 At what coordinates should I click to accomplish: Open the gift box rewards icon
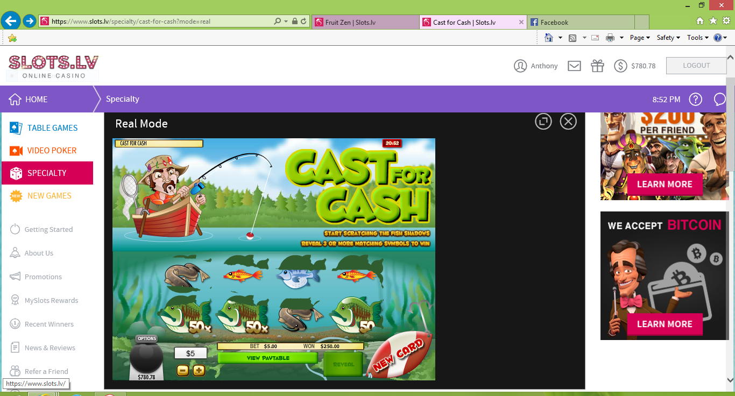tap(597, 66)
